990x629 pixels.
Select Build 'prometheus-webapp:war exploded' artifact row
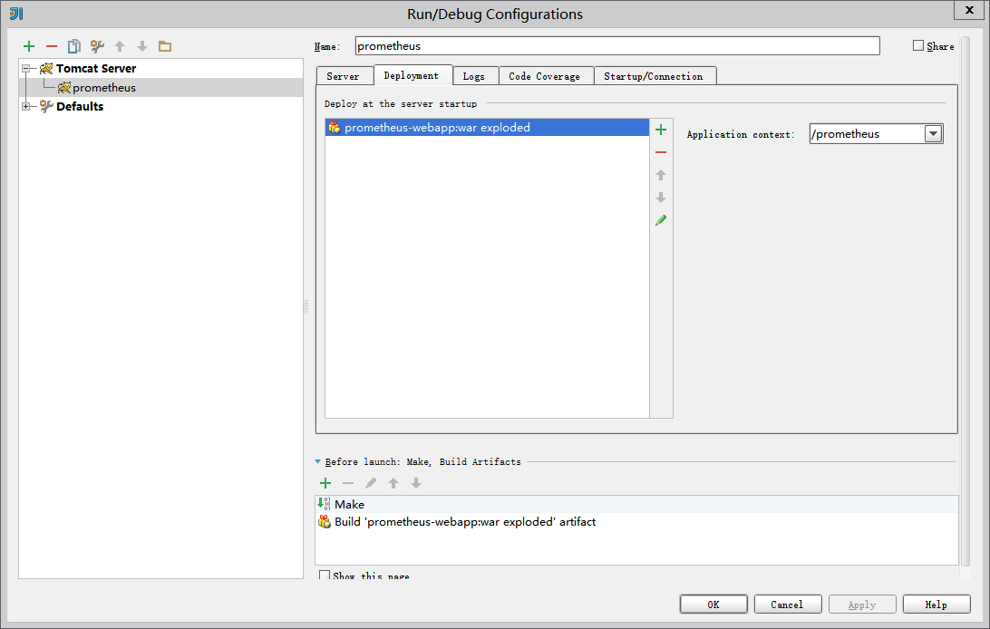(636, 522)
